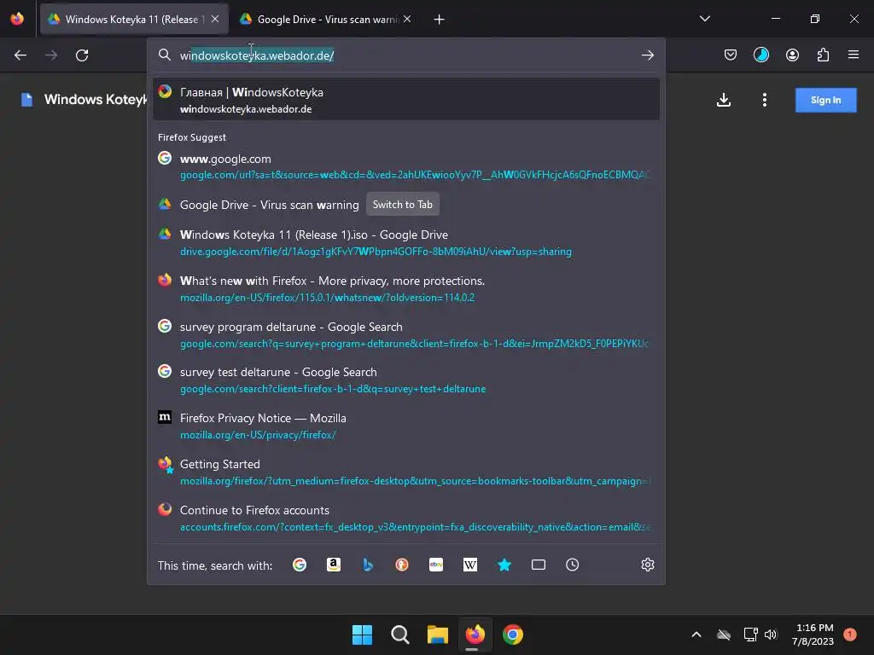
Task: Open Windows Koteyka 11 (Release 1).iso suggestion
Action: tap(405, 243)
